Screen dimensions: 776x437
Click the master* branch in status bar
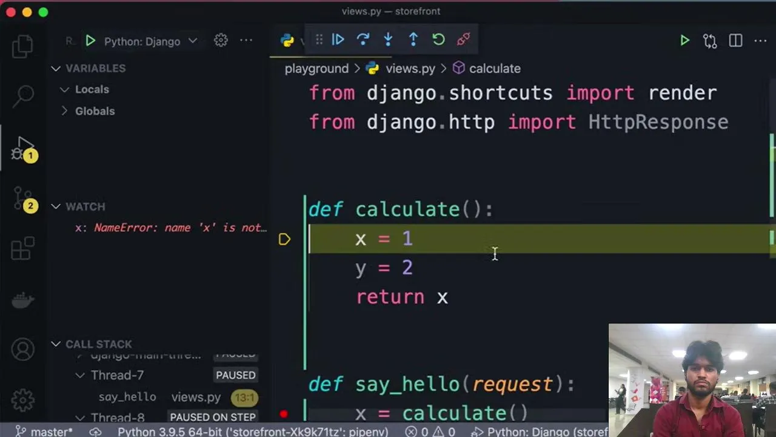pyautogui.click(x=44, y=432)
